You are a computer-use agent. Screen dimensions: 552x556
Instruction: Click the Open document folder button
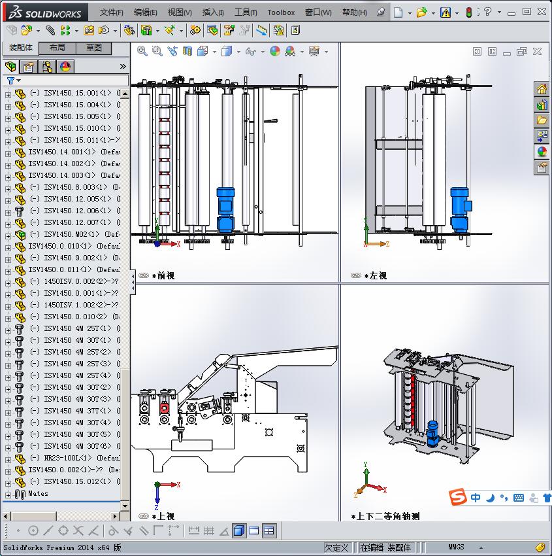(x=422, y=12)
